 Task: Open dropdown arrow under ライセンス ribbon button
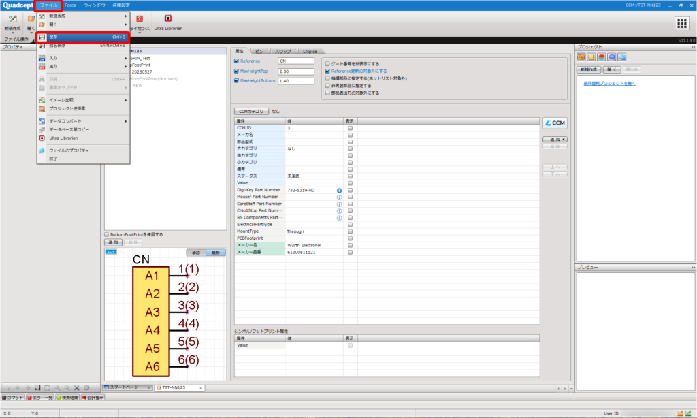[140, 33]
